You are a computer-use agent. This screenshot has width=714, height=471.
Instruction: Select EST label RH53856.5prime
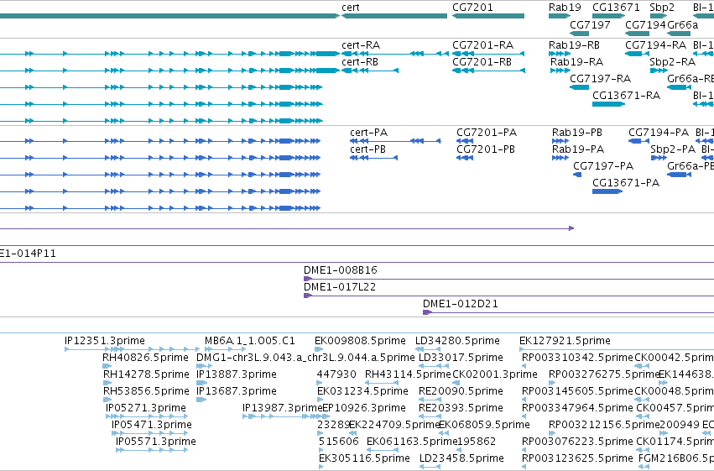[146, 391]
